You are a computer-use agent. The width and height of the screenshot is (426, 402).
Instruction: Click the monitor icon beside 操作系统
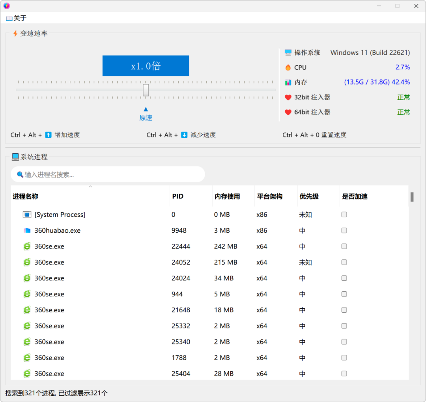pos(288,52)
